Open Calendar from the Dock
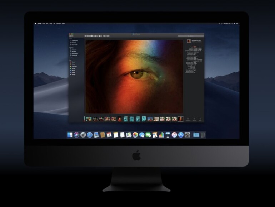Viewport: 275px width, 207px height. [x=109, y=135]
